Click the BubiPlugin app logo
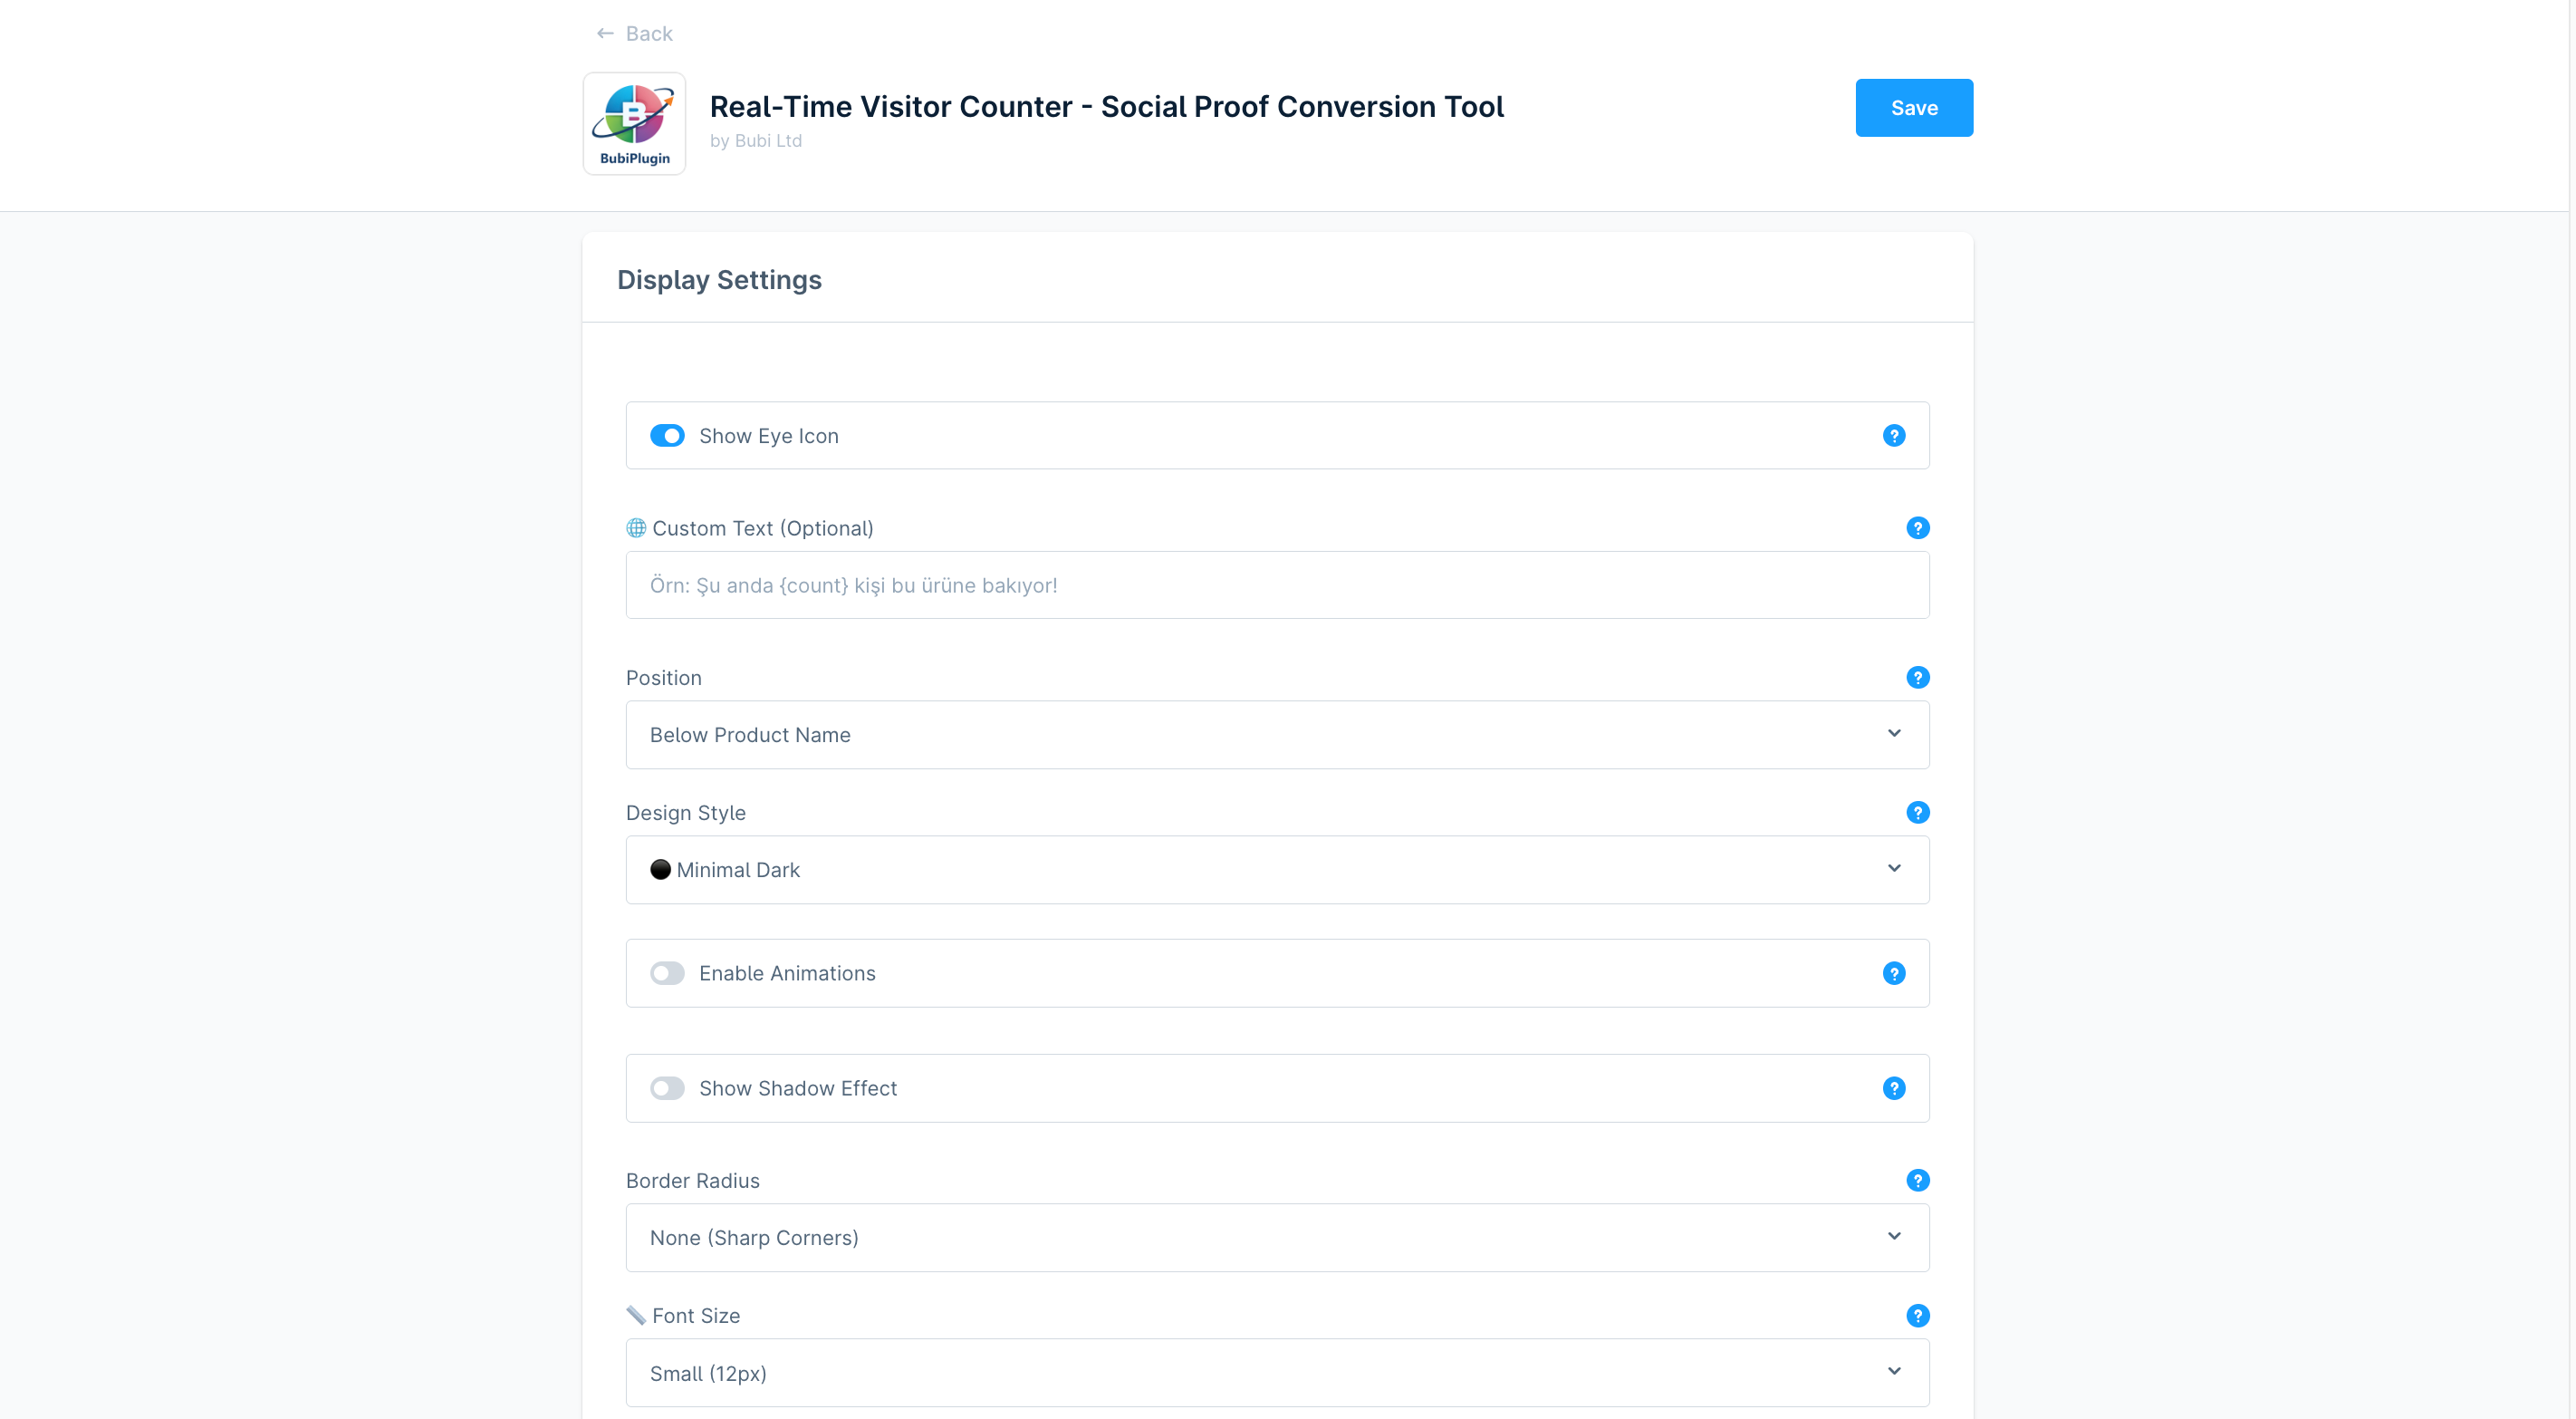Viewport: 2576px width, 1419px height. tap(634, 124)
